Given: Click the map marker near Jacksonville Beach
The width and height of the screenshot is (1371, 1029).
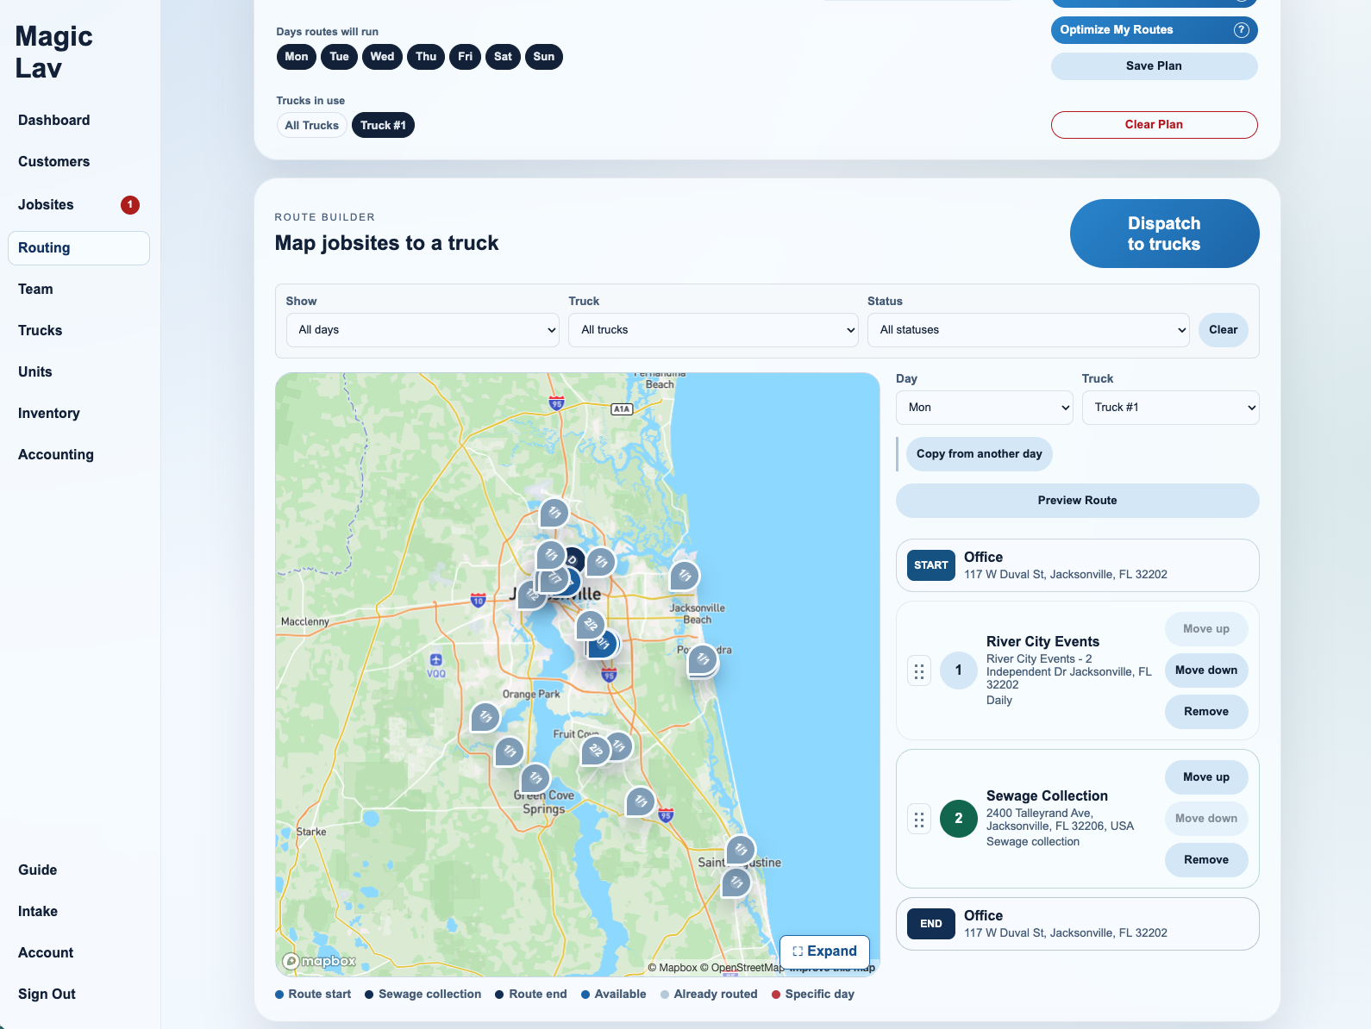Looking at the screenshot, I should point(685,576).
